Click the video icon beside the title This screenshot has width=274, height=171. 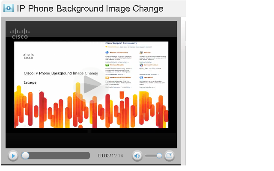(9, 8)
